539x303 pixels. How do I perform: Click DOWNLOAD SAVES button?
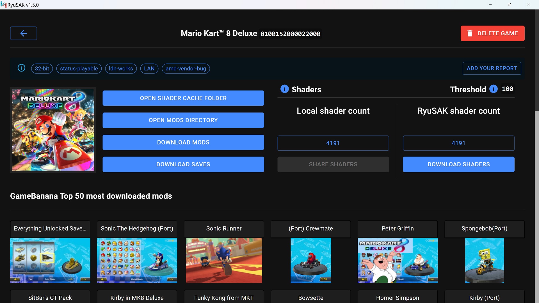pos(183,164)
